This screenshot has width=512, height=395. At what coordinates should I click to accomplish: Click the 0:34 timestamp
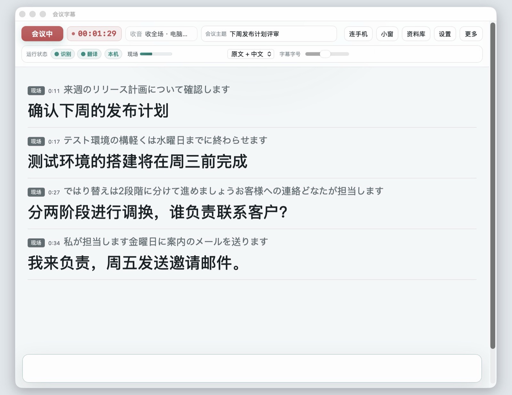[54, 243]
